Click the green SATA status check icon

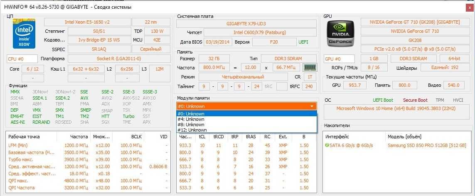327,145
